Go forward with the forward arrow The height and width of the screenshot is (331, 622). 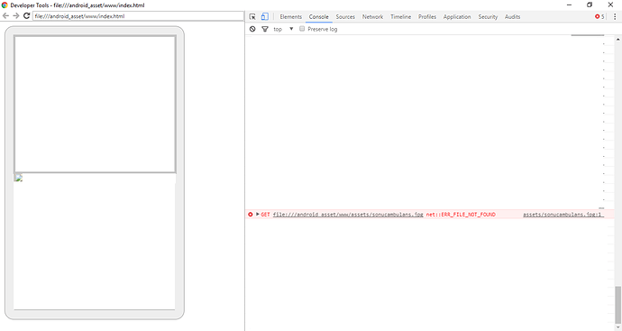pos(16,16)
